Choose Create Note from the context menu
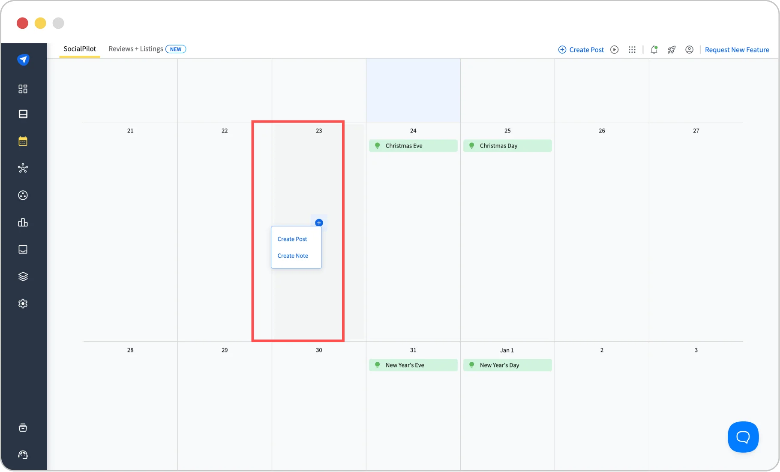 point(293,256)
